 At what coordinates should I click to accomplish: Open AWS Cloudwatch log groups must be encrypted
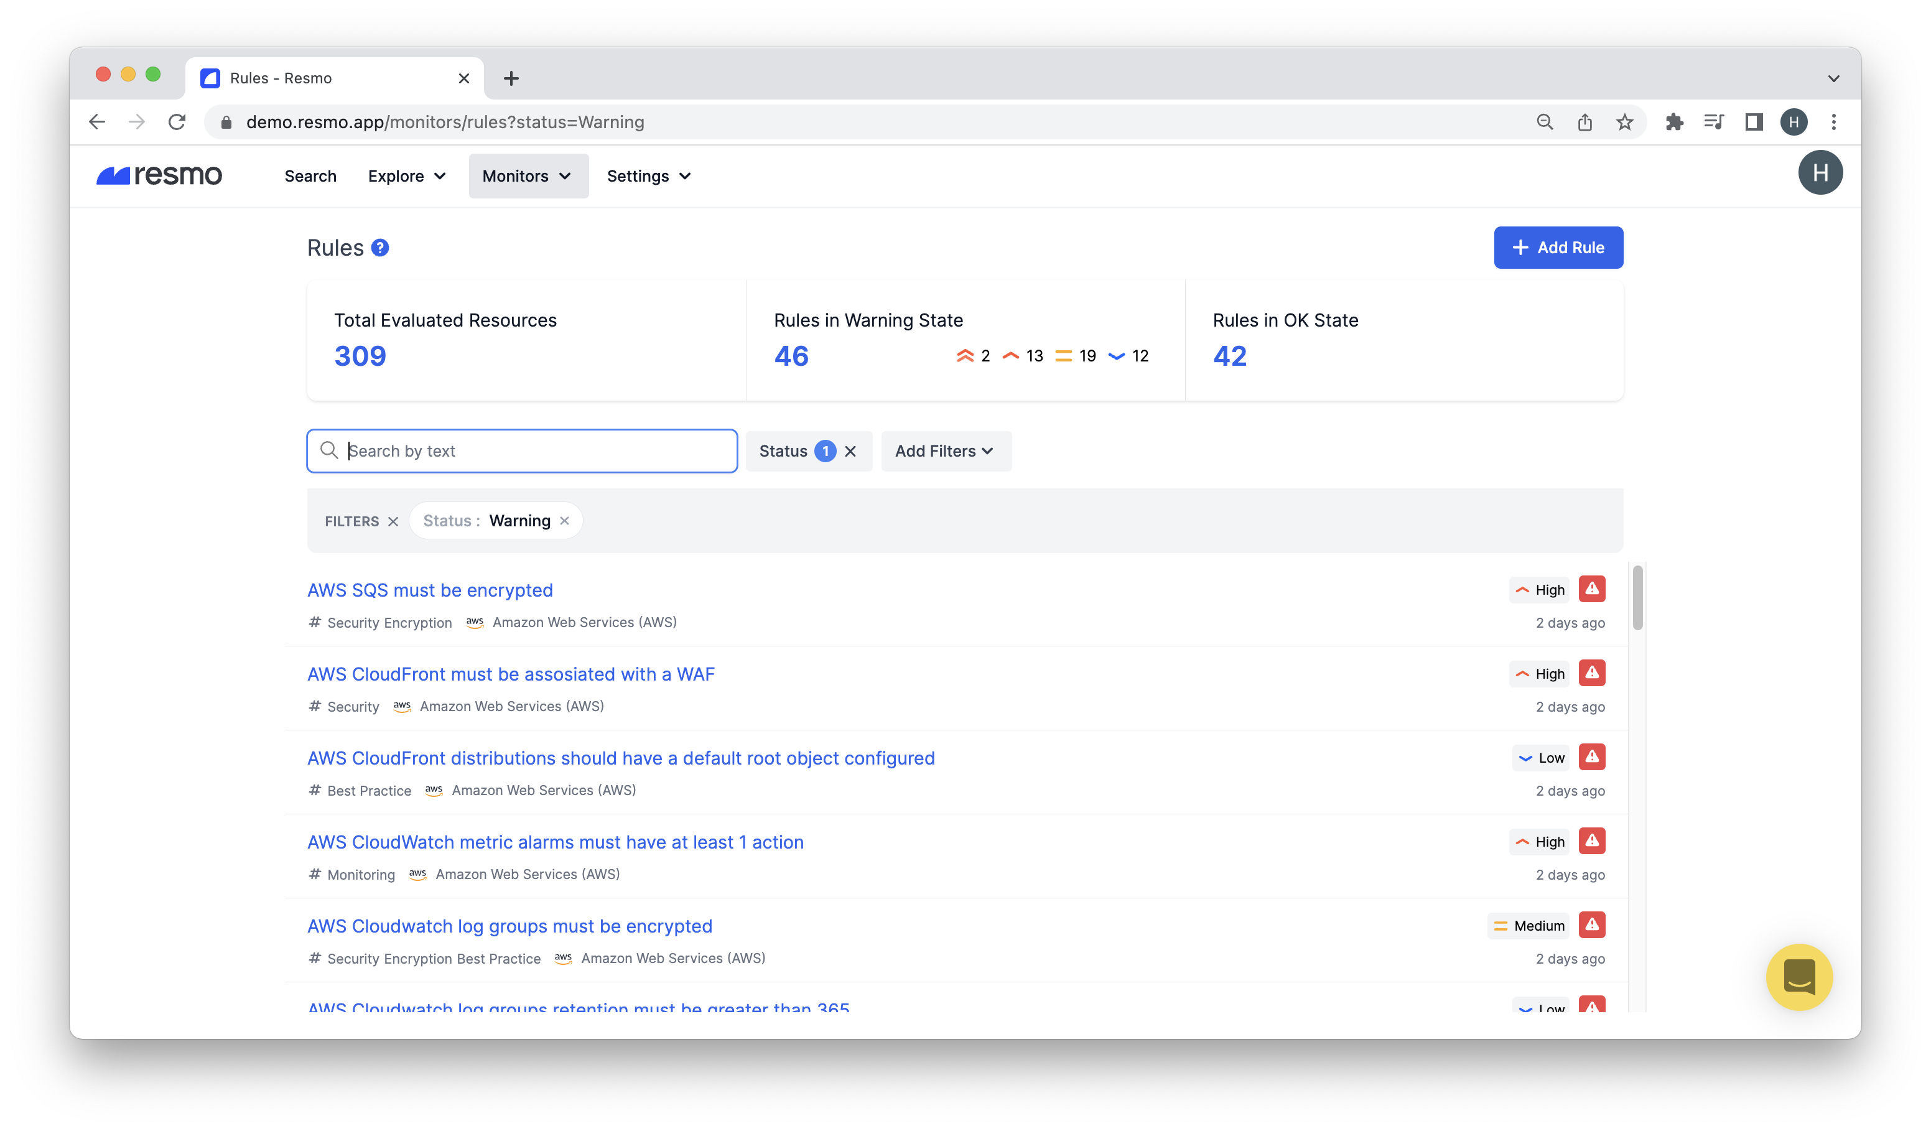point(510,926)
